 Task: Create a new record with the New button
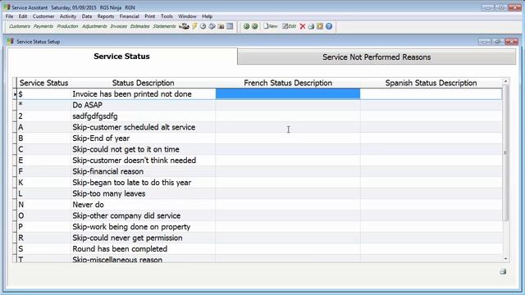pos(270,26)
